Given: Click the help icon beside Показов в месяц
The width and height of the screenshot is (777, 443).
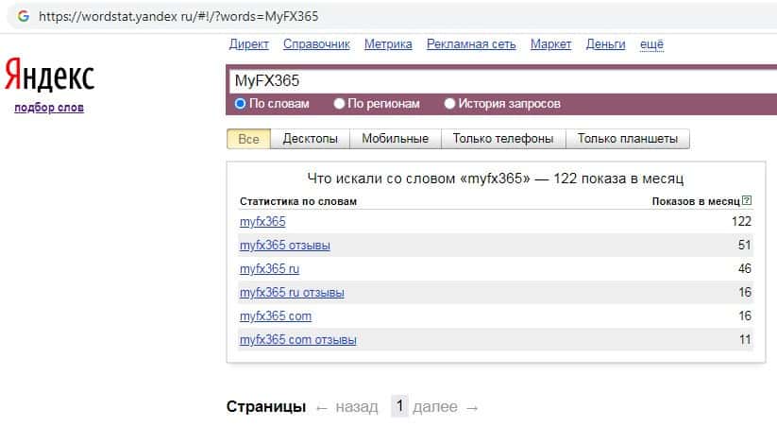Looking at the screenshot, I should click(747, 201).
